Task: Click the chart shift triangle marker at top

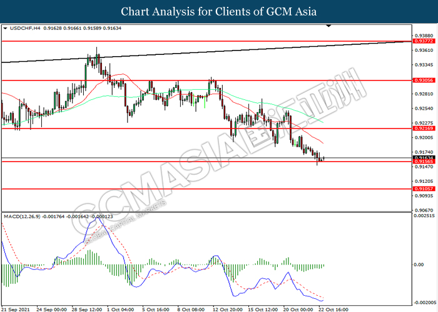Action: point(328,26)
